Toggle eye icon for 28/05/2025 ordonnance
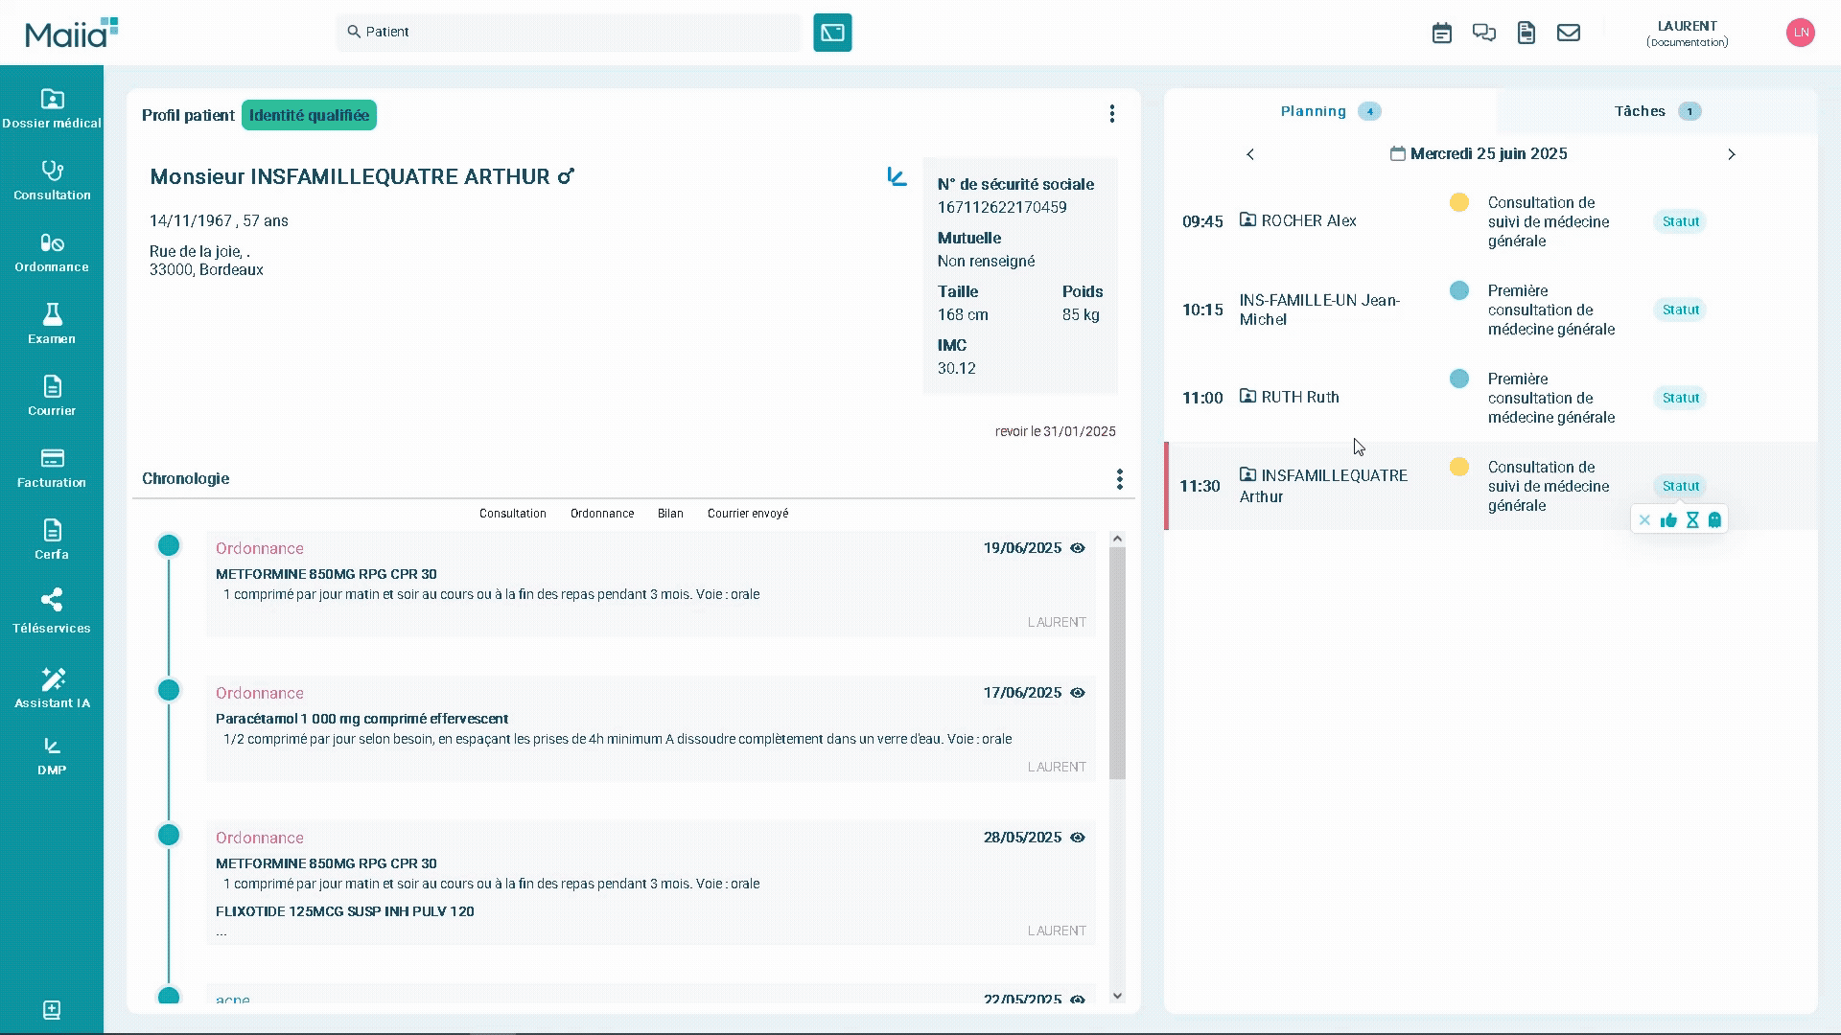The width and height of the screenshot is (1841, 1035). point(1078,838)
